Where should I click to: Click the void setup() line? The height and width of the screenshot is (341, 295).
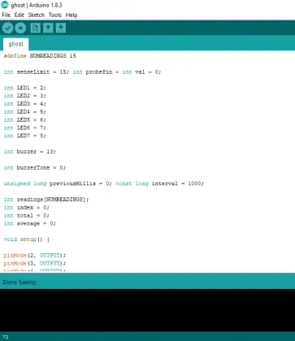27,240
